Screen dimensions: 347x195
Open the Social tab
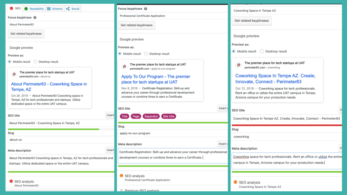(73, 8)
